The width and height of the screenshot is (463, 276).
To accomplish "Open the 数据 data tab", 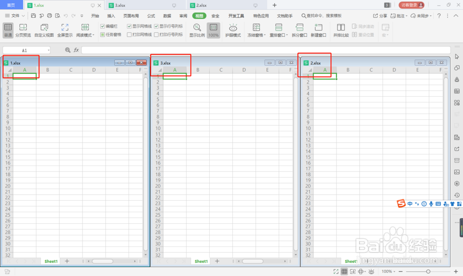I will 167,16.
